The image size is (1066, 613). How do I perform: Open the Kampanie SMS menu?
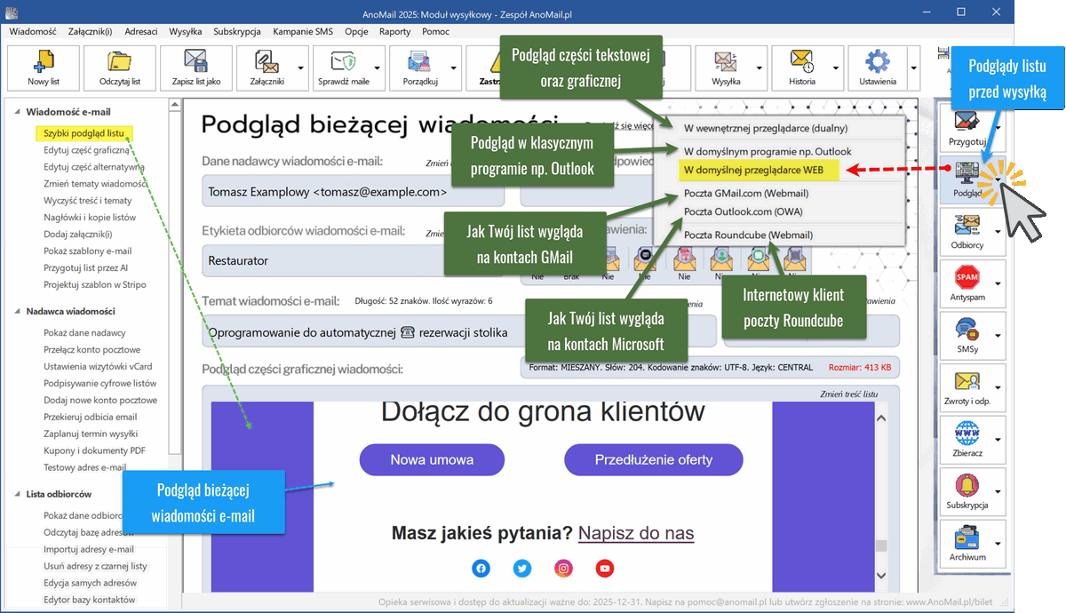tap(303, 31)
